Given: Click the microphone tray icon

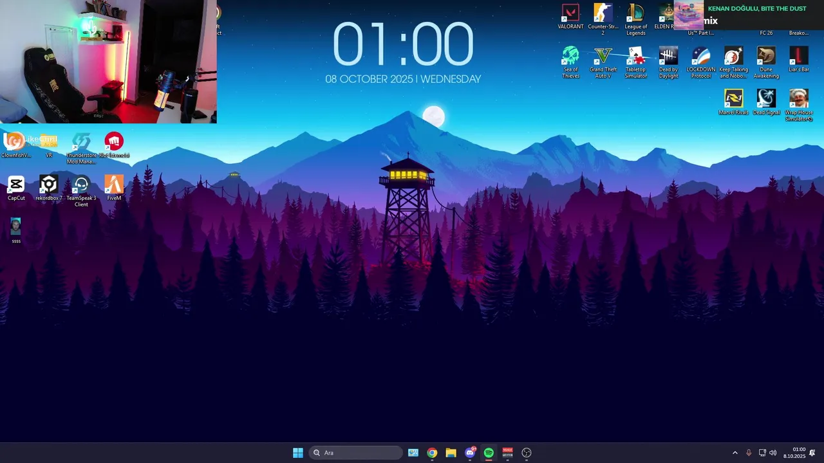Looking at the screenshot, I should pos(749,453).
